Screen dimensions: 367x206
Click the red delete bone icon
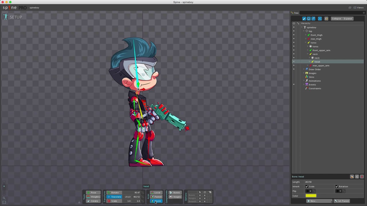(x=362, y=177)
